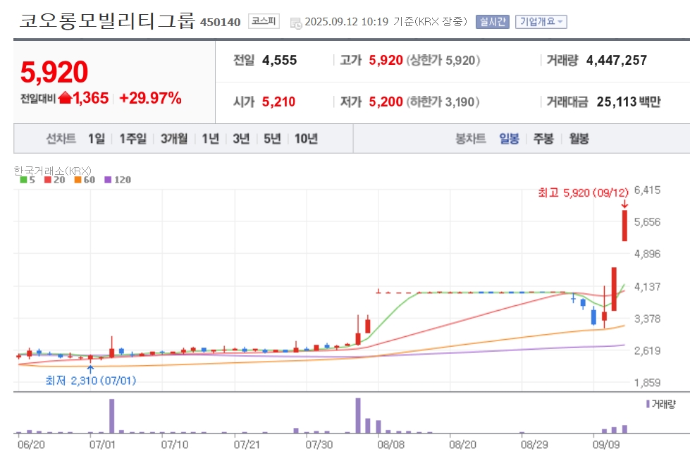Click the 09/09 date axis label

(x=606, y=444)
